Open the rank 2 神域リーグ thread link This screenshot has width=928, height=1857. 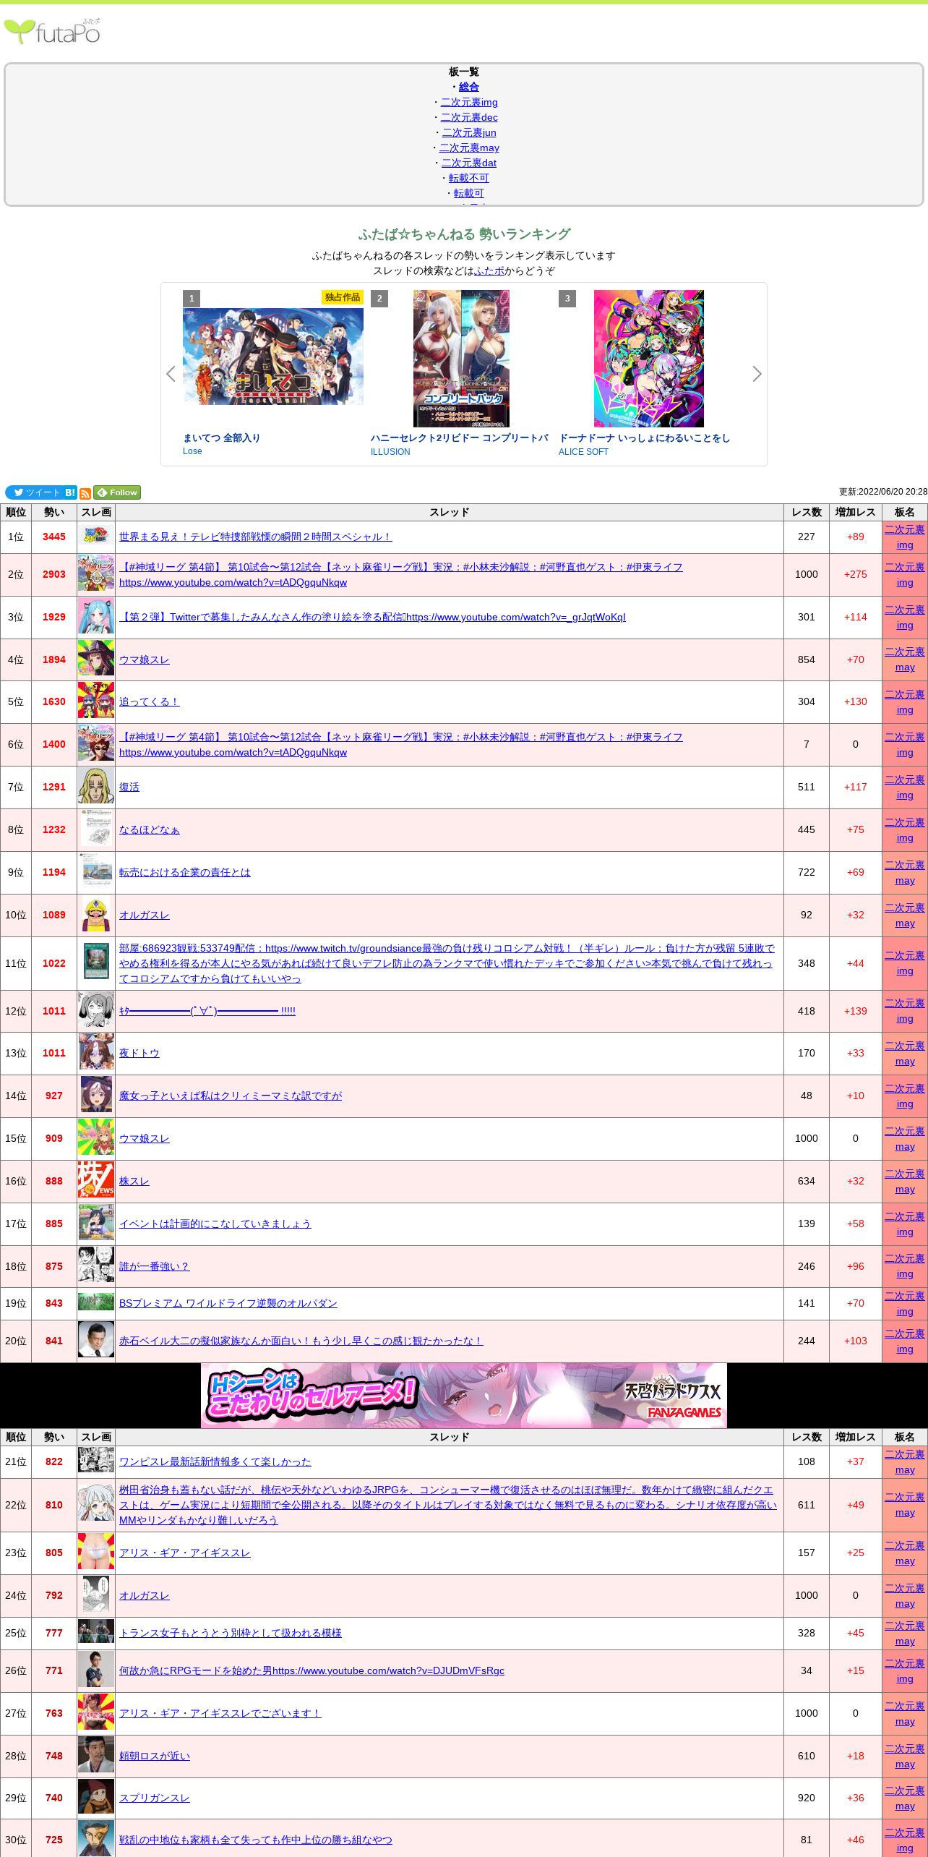point(401,575)
